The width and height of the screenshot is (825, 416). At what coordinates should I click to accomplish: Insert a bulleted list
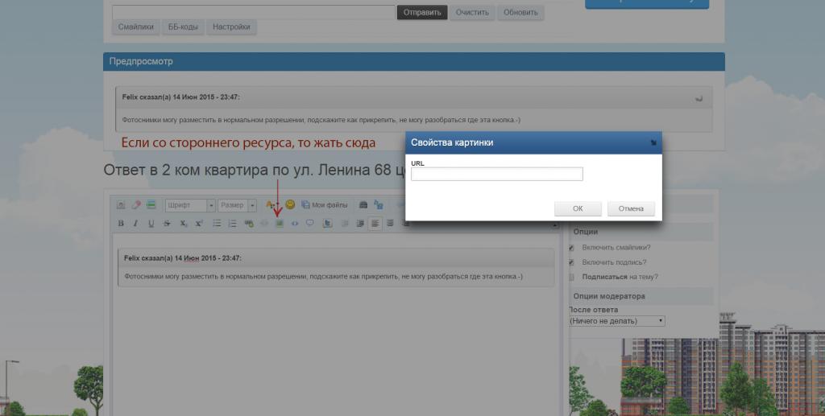(x=217, y=223)
